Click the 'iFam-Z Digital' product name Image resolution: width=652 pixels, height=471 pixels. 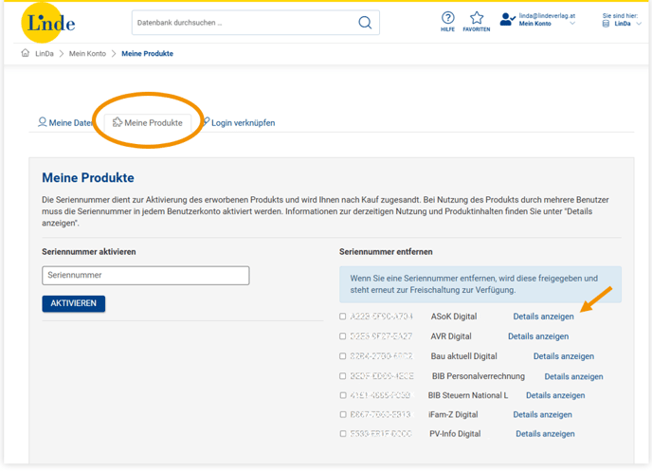pos(453,414)
